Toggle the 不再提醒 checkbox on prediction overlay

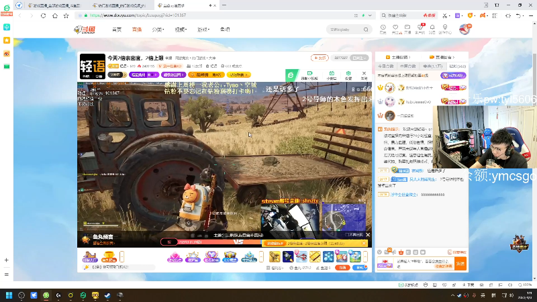click(346, 235)
